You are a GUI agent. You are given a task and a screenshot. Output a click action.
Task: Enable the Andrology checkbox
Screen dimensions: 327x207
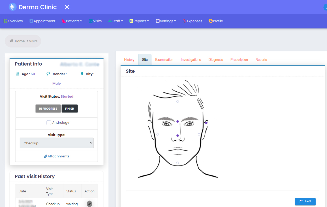click(49, 123)
